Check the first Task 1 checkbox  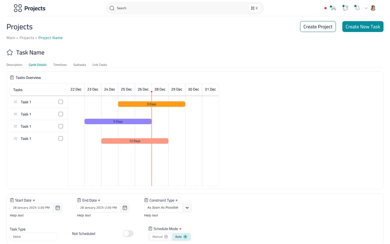[61, 102]
